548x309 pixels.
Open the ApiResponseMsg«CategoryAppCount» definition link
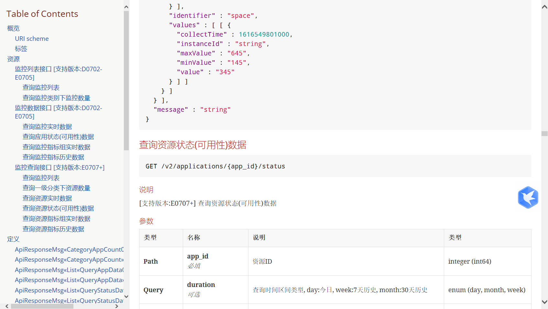pyautogui.click(x=69, y=259)
